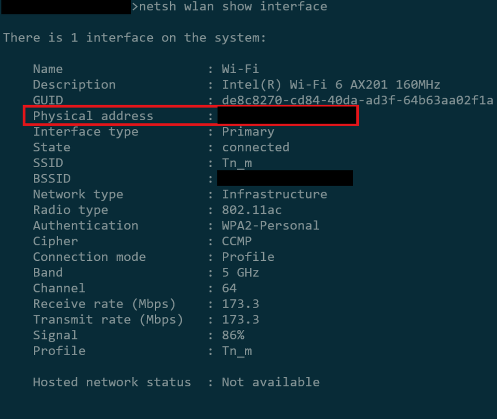
Task: Click the Physical address label
Action: tap(93, 116)
